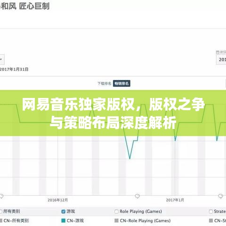The width and height of the screenshot is (226, 226).
Task: Click the green title banner 网易音乐独家版权
Action: [113, 113]
